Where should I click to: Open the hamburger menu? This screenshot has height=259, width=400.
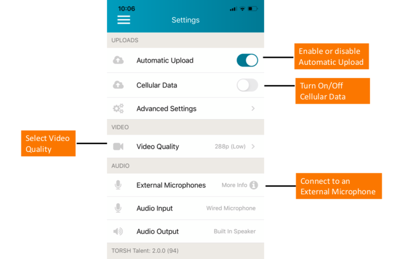click(124, 20)
